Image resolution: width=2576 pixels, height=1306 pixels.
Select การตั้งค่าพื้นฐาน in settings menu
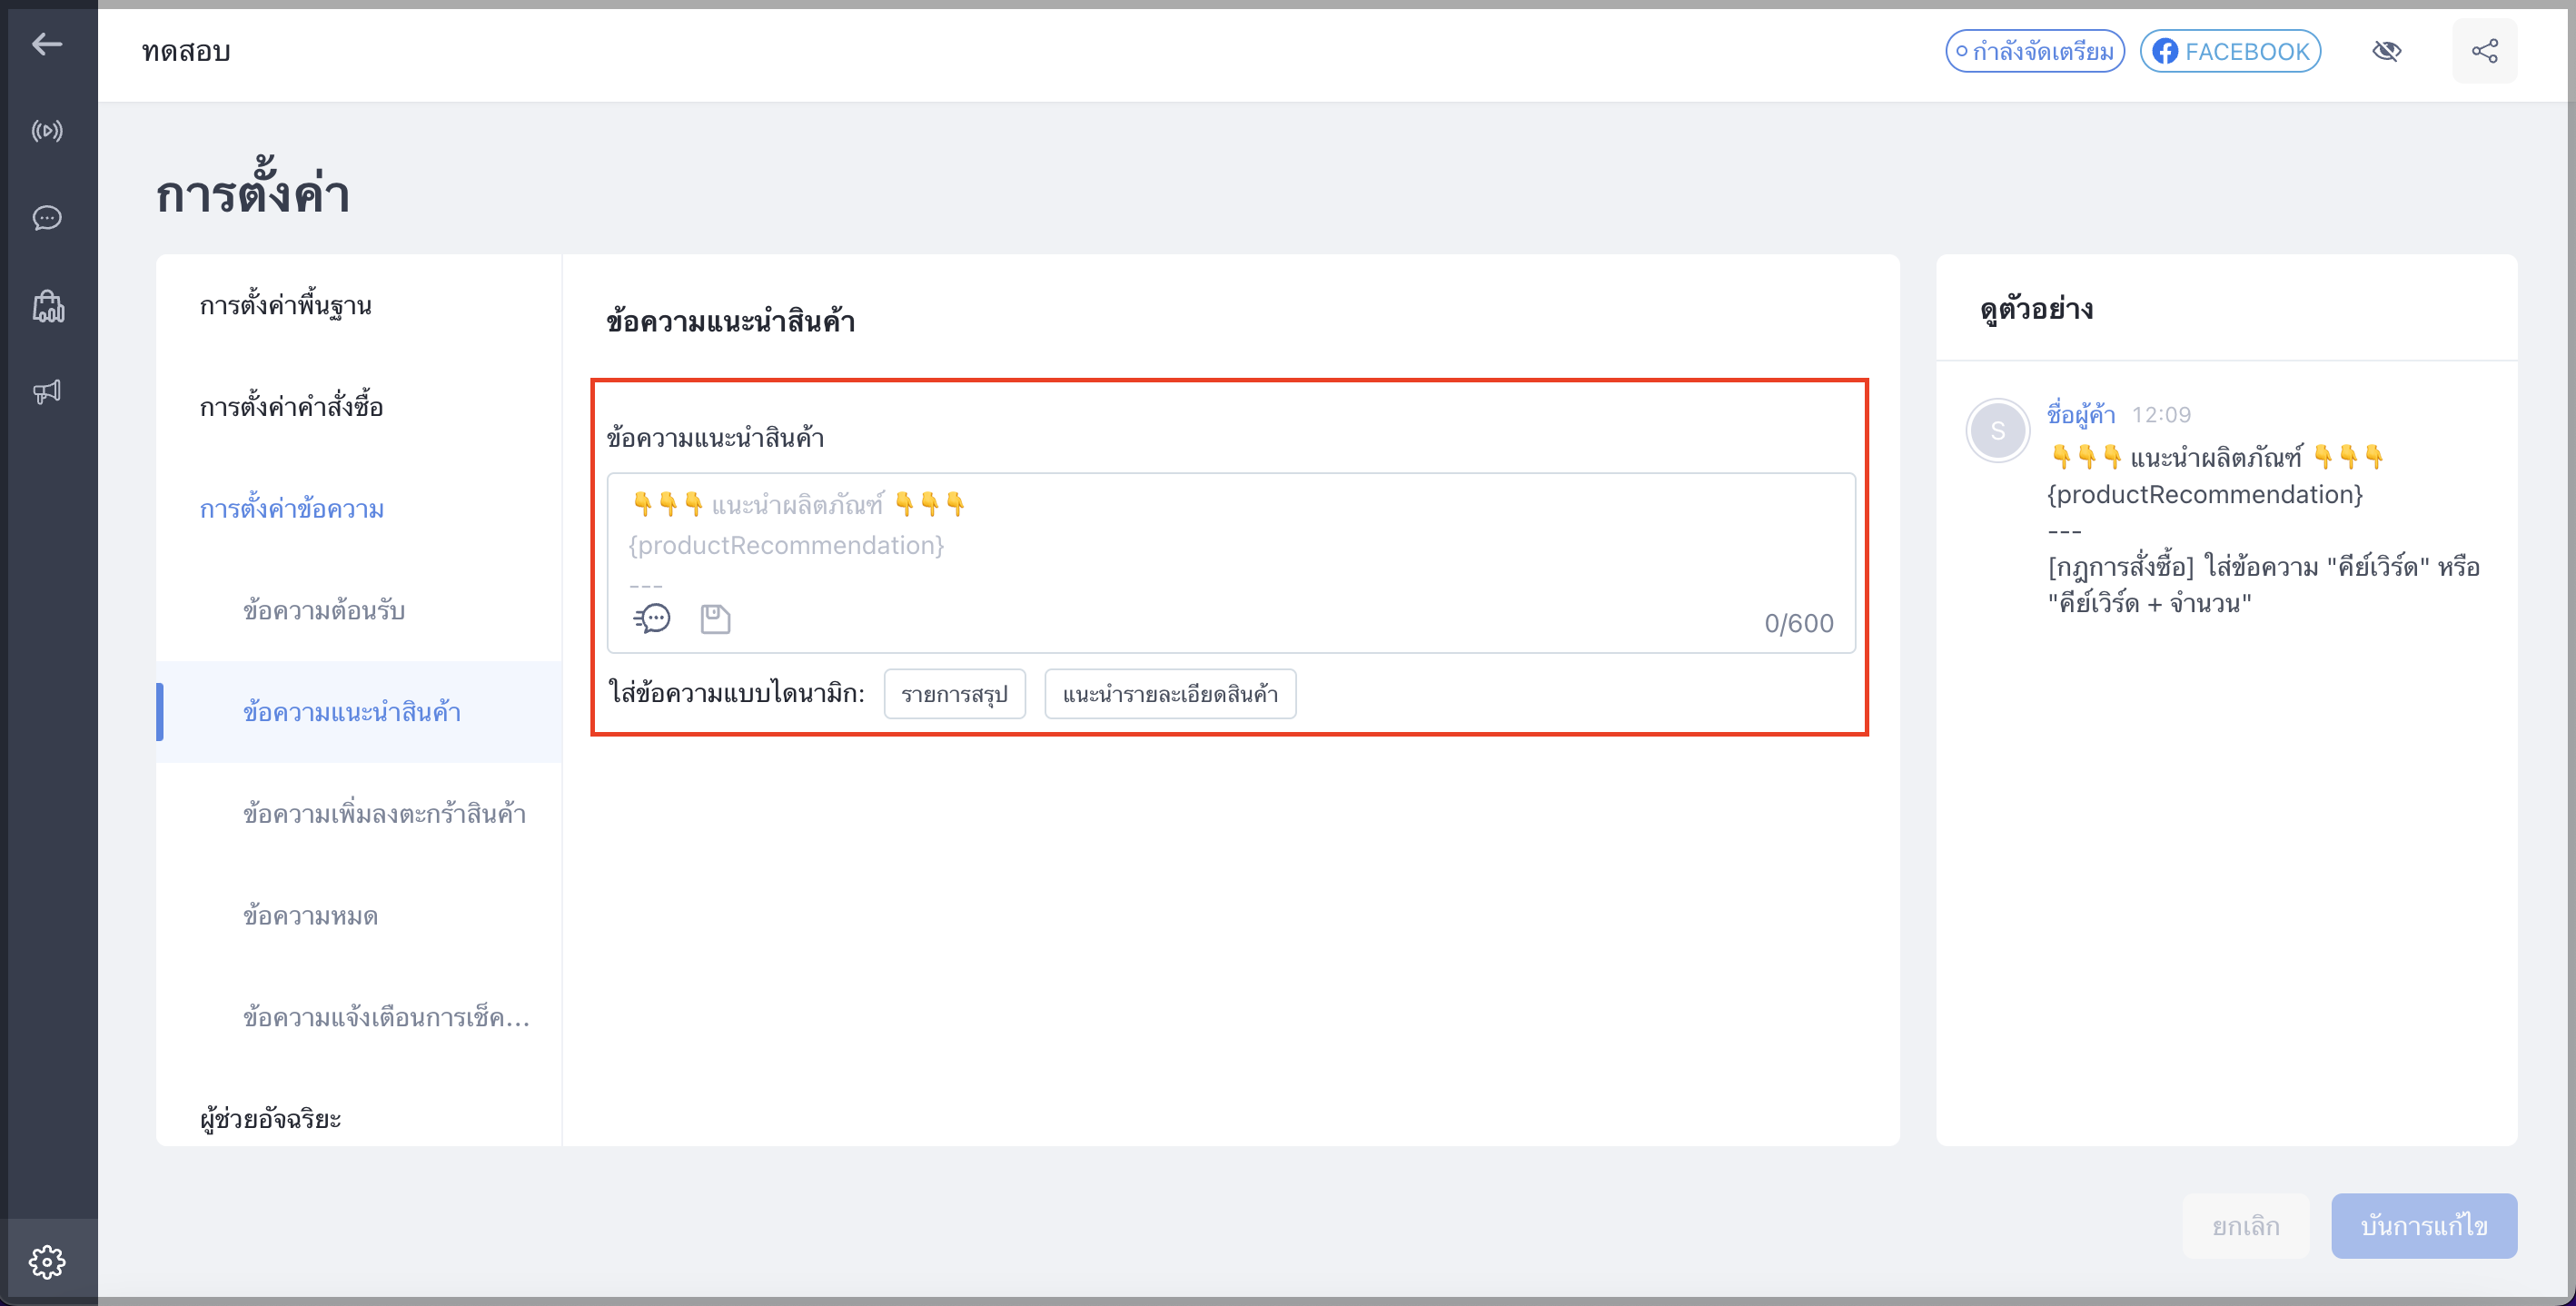[x=286, y=305]
